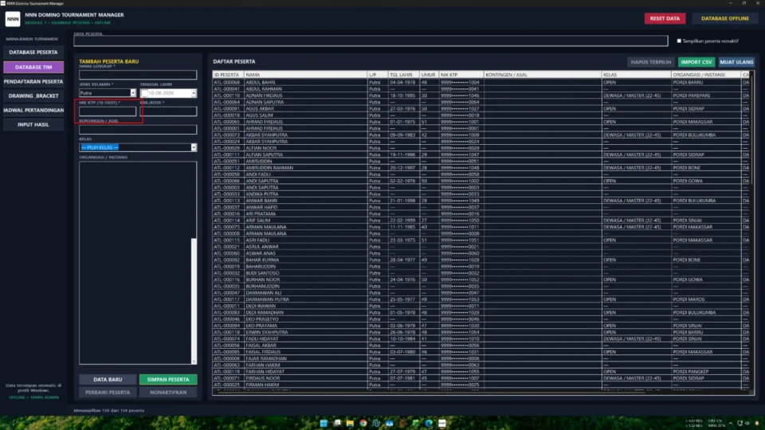This screenshot has height=430, width=765.
Task: Select row ERWIN SYAHPUTRA
Action: [x=481, y=332]
